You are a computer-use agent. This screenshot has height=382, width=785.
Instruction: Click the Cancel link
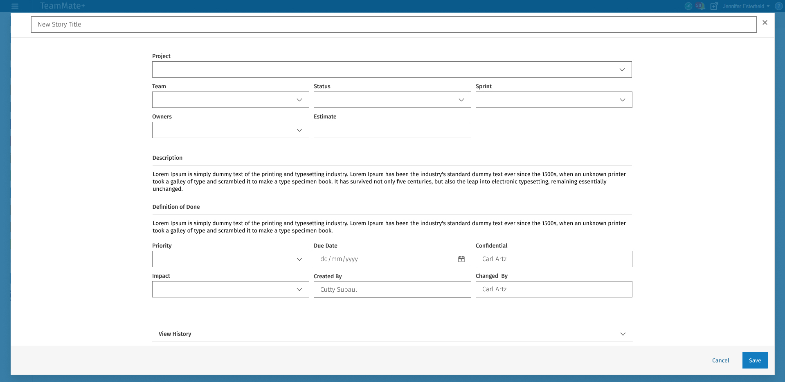tap(720, 360)
